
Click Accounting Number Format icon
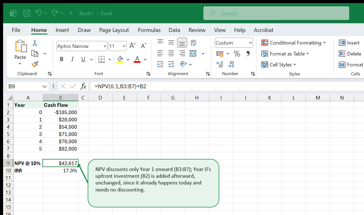220,54
